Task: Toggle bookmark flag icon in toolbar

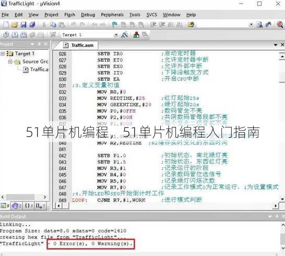Action: pyautogui.click(x=114, y=25)
